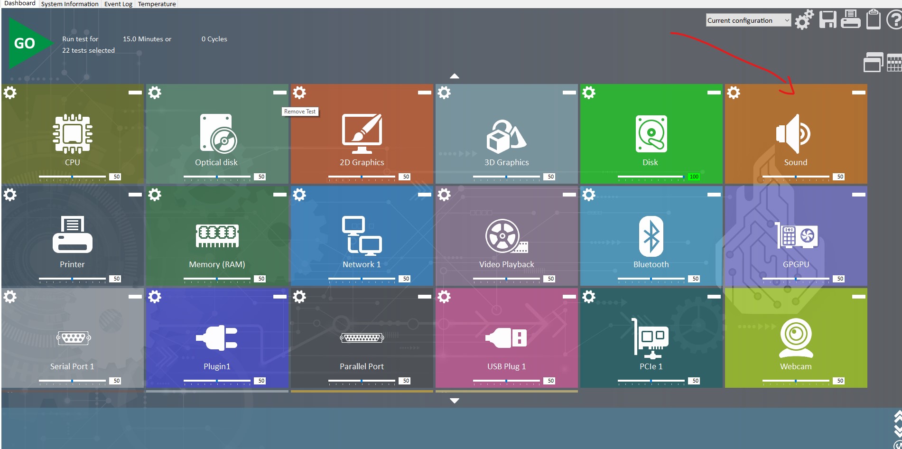Remove the GPGPU test via minus button

point(858,195)
